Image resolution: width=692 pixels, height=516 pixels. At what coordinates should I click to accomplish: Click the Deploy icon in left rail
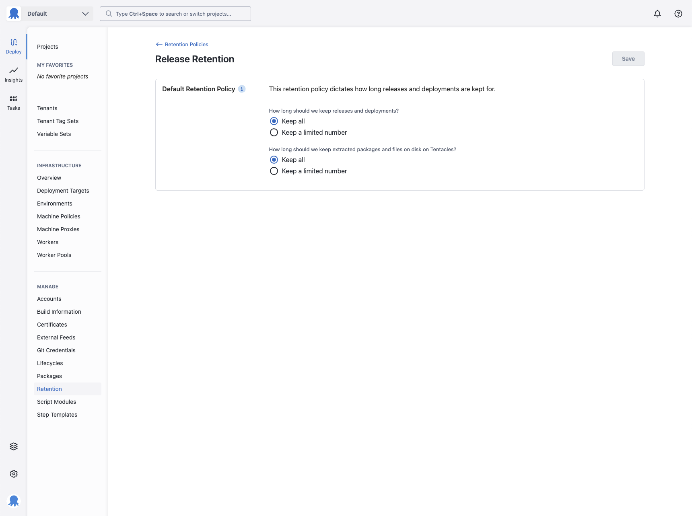click(14, 43)
